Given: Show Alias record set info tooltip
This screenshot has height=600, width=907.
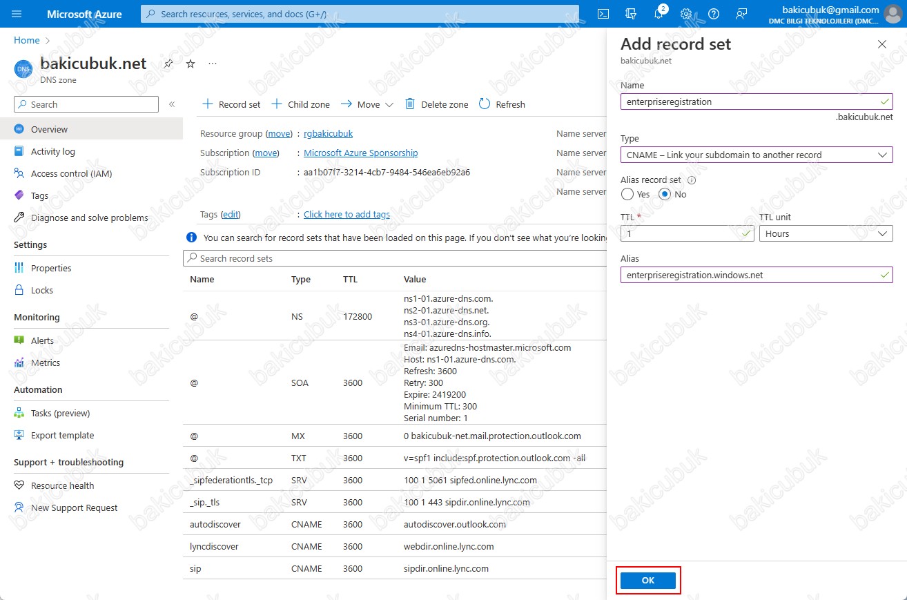Looking at the screenshot, I should (691, 180).
